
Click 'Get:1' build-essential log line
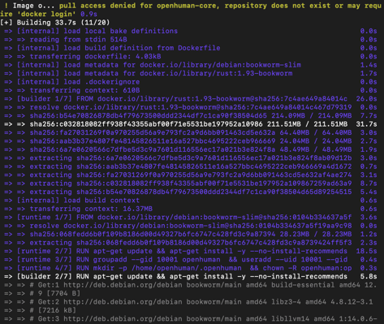tap(191, 285)
